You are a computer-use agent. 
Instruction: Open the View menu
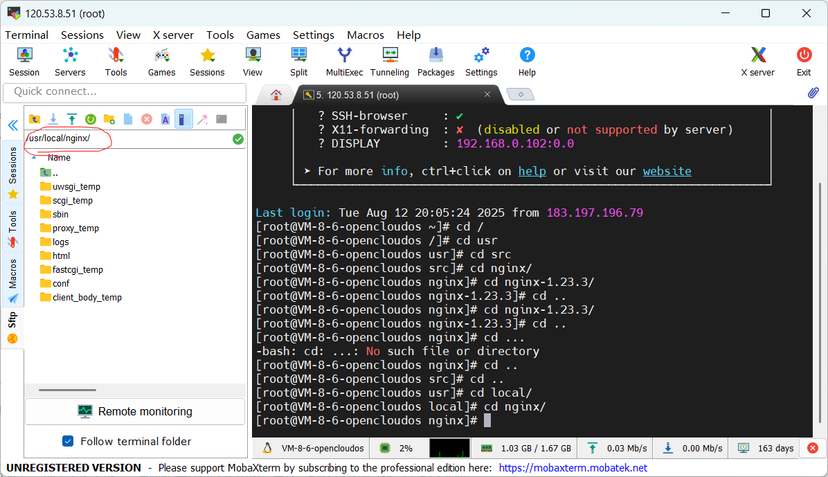[x=128, y=35]
